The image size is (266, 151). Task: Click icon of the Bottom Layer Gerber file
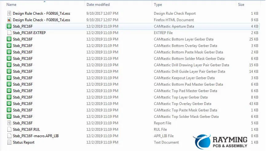9,39
